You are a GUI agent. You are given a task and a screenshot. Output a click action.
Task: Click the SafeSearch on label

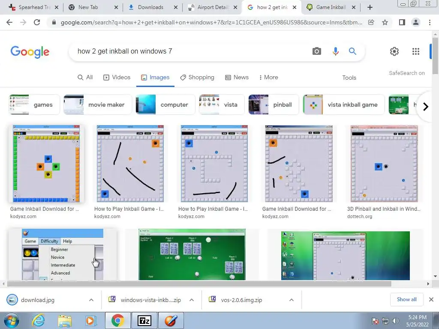click(406, 73)
